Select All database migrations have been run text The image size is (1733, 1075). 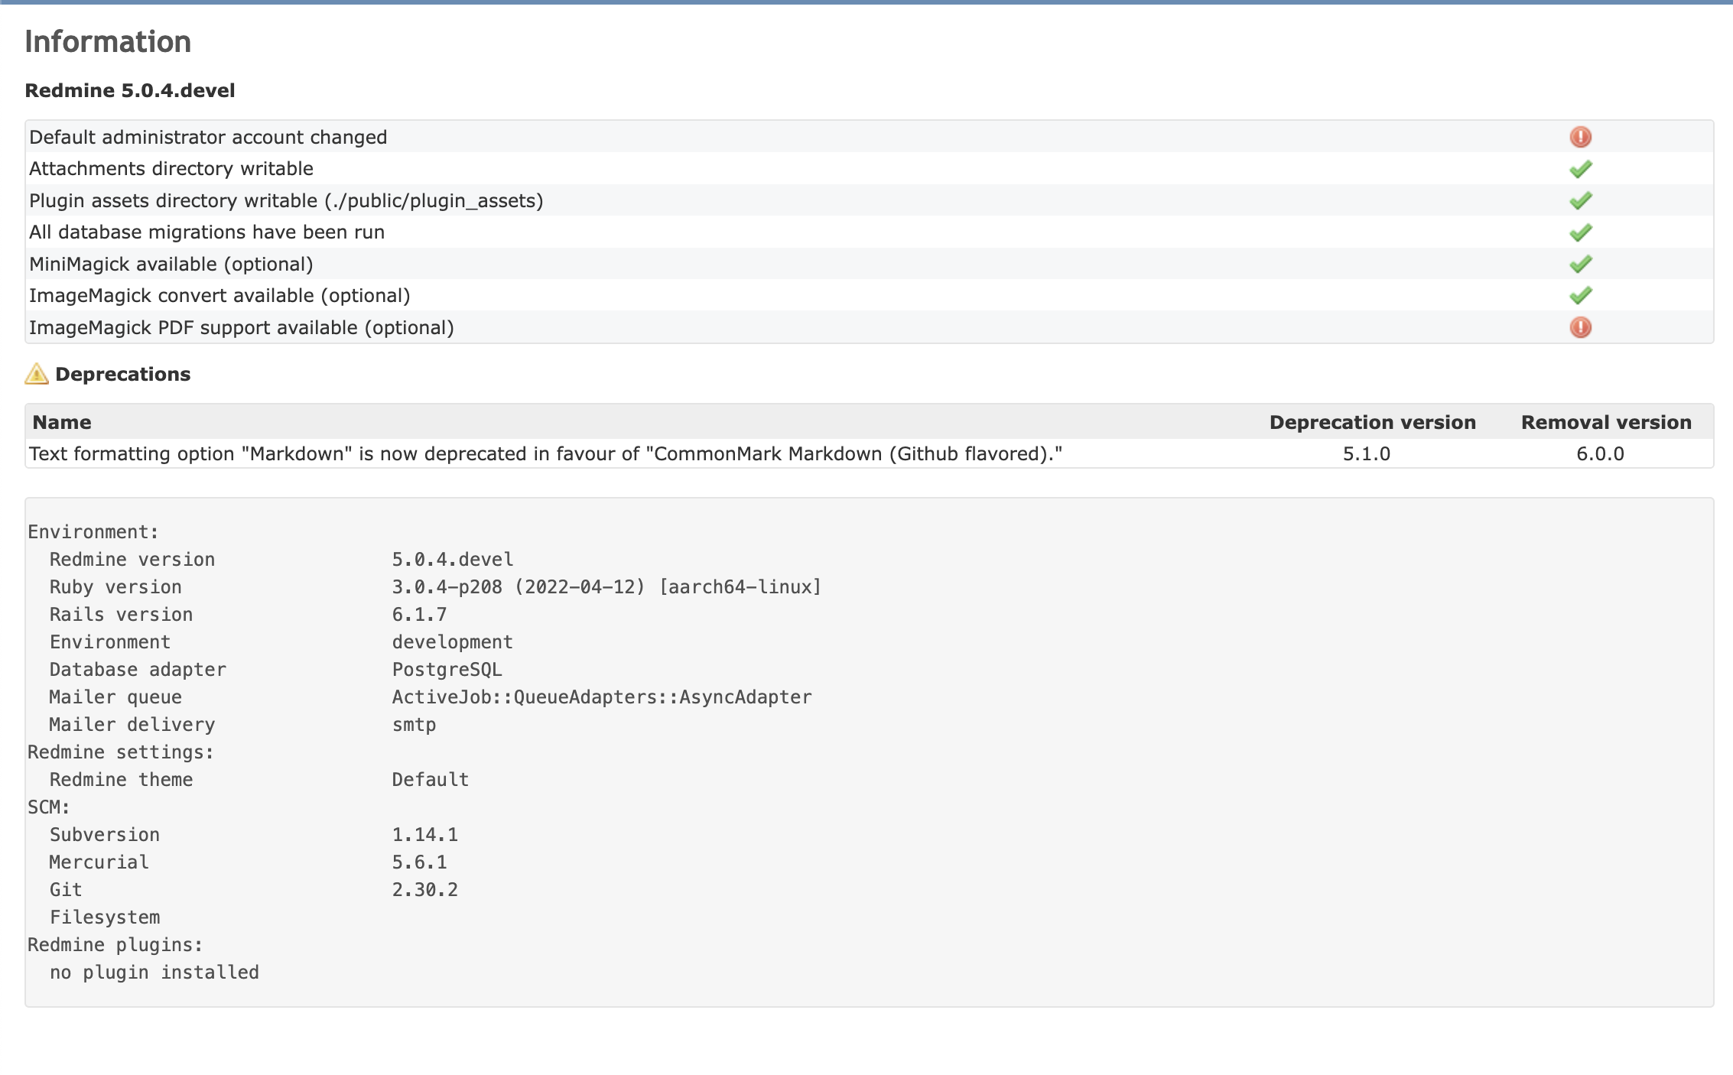(206, 232)
